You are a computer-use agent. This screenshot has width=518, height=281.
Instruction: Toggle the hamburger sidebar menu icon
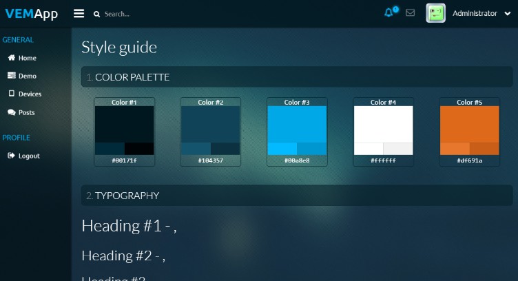tap(79, 14)
